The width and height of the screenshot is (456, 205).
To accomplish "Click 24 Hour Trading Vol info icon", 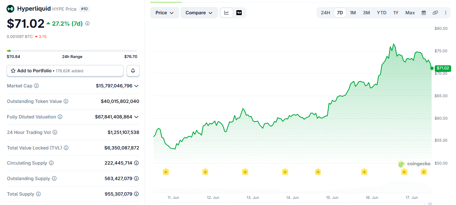I will coord(55,132).
